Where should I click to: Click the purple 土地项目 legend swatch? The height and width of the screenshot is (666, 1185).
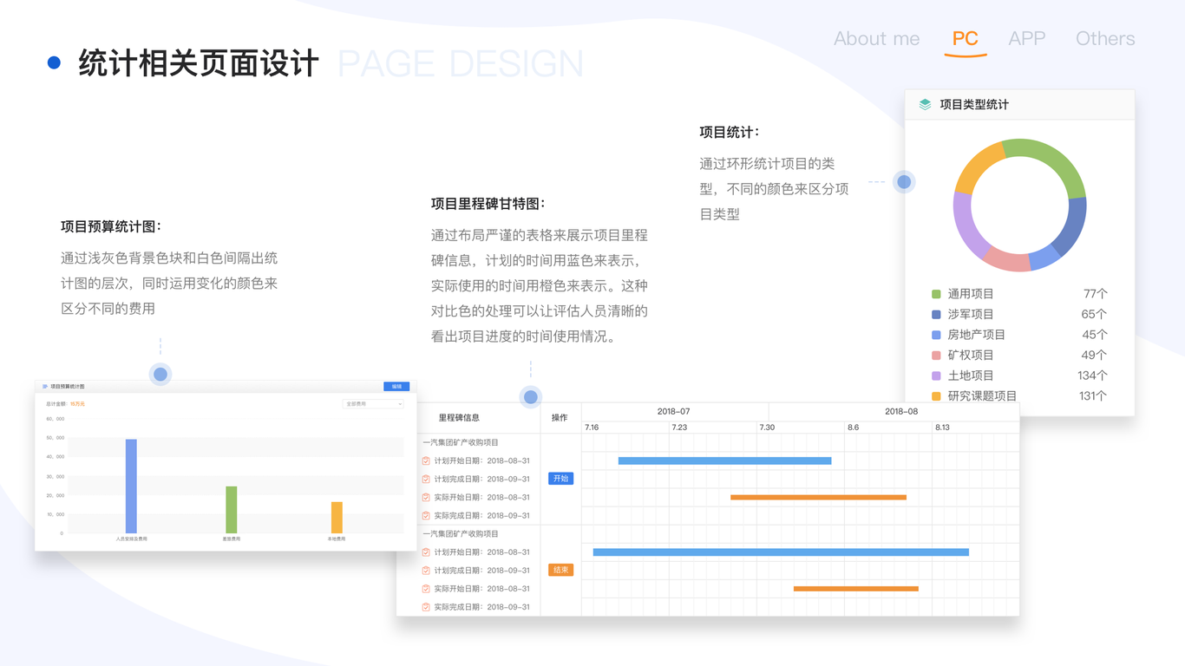click(x=936, y=375)
